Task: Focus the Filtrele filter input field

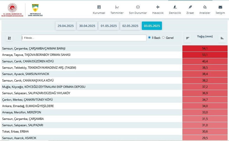Action: click(84, 38)
